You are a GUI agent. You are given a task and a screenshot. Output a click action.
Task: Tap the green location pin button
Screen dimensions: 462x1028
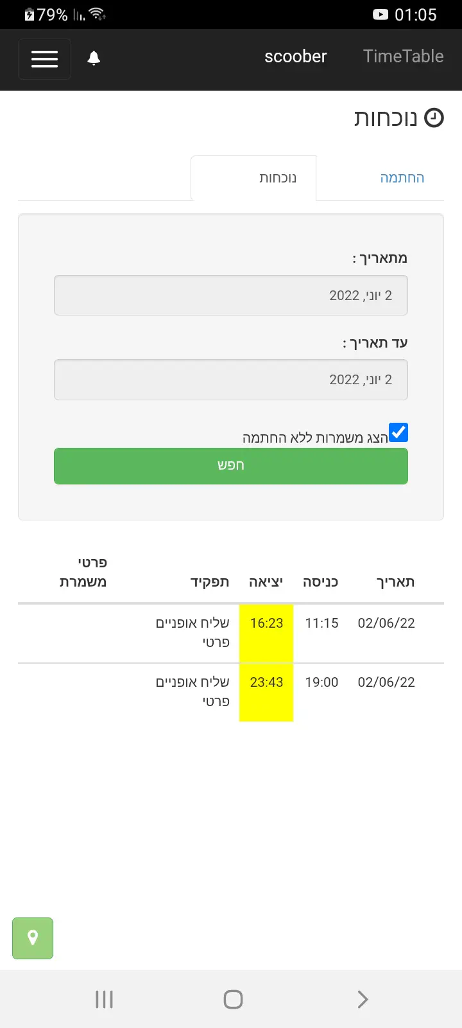click(x=33, y=938)
